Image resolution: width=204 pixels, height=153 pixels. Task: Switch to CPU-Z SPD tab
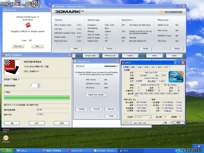click(x=153, y=67)
